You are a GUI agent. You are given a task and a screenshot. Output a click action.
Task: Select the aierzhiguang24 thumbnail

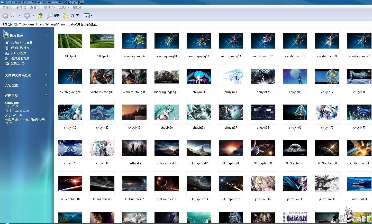click(x=70, y=77)
